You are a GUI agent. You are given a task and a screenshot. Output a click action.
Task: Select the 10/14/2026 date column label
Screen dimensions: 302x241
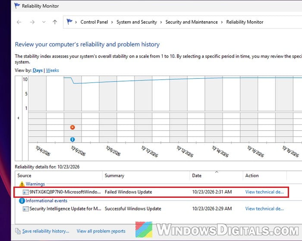click(x=220, y=152)
